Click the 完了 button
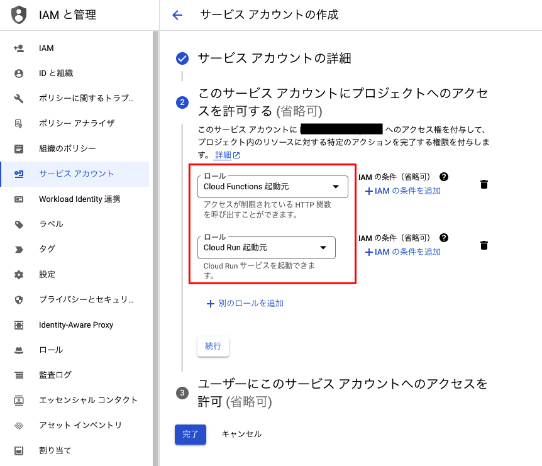 191,434
